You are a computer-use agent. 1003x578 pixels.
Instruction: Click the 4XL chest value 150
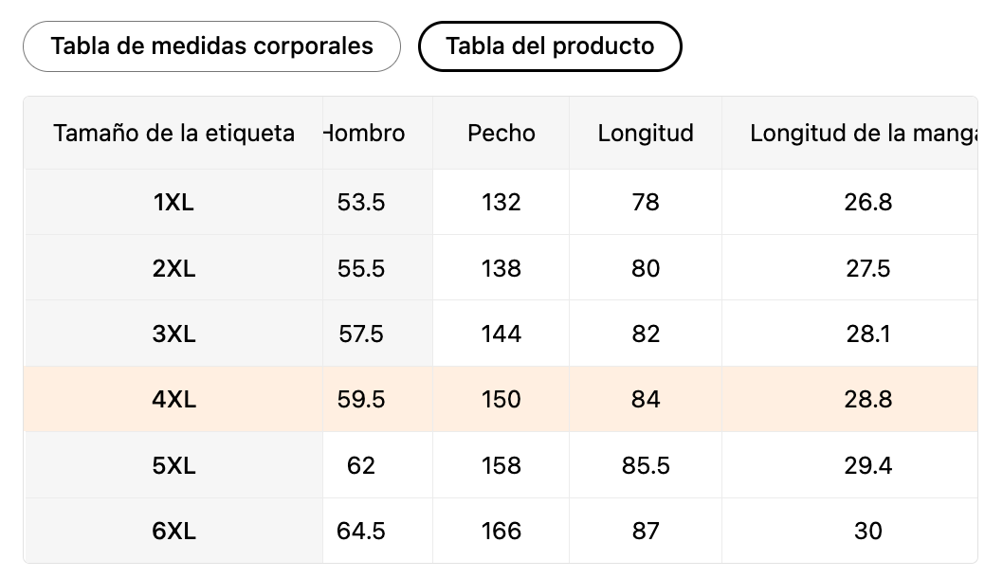pos(501,399)
